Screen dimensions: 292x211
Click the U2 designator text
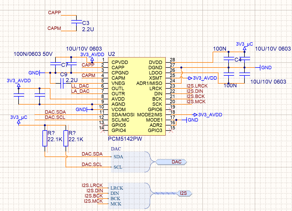click(111, 54)
